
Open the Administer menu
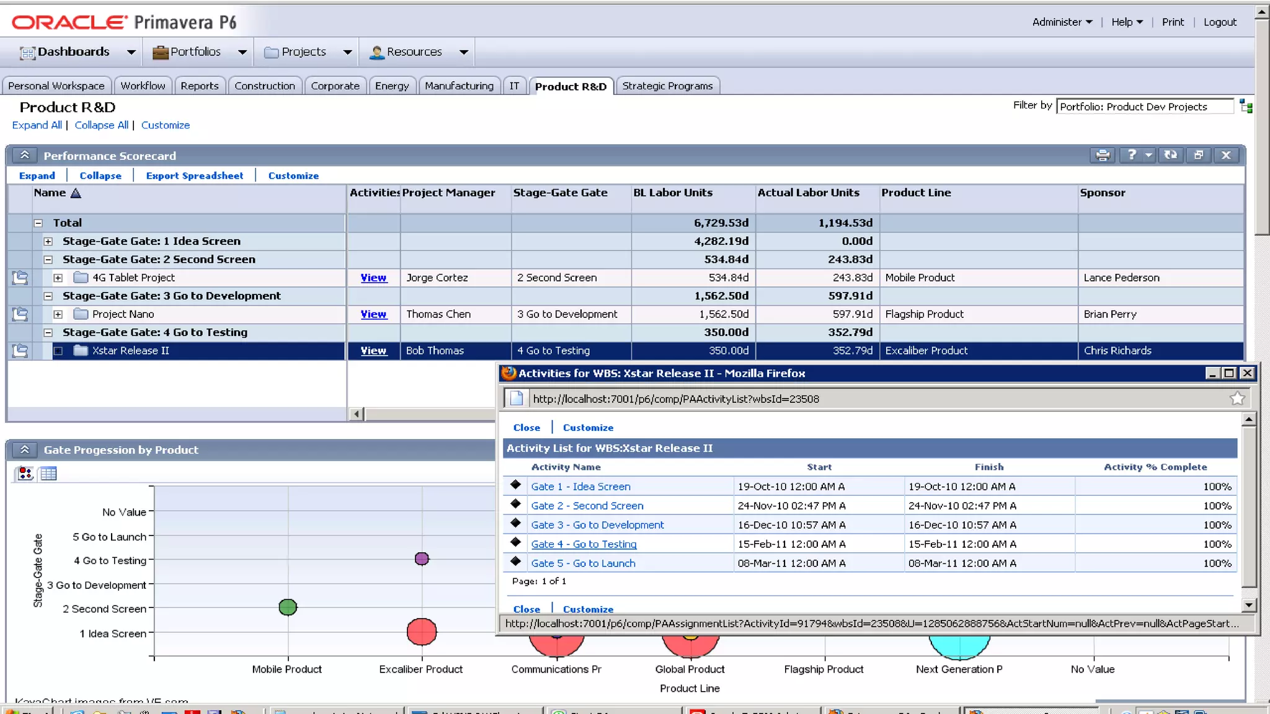1062,22
